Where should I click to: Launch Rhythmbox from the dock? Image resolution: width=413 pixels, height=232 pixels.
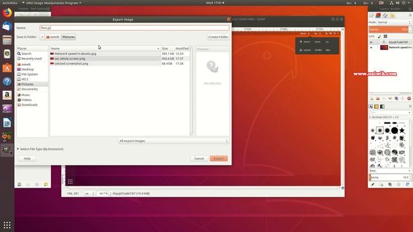click(7, 53)
